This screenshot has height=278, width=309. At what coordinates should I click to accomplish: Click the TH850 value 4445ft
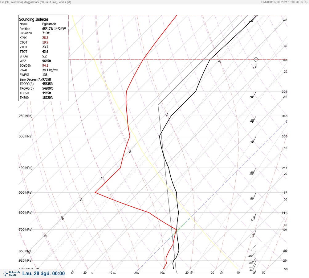point(47,93)
